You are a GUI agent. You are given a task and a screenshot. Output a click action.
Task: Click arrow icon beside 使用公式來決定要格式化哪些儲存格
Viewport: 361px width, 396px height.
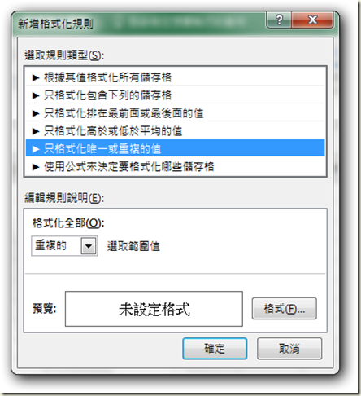coord(36,167)
